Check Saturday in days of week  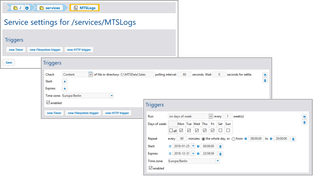point(220,130)
